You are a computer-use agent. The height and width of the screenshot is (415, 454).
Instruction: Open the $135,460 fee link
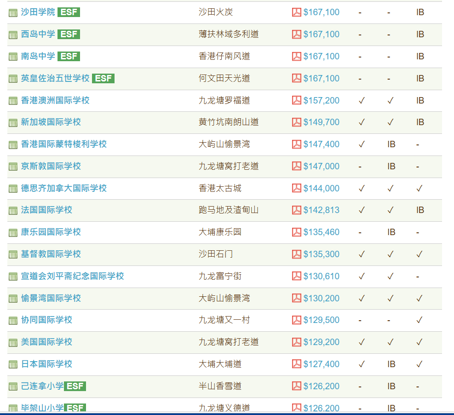(x=322, y=232)
